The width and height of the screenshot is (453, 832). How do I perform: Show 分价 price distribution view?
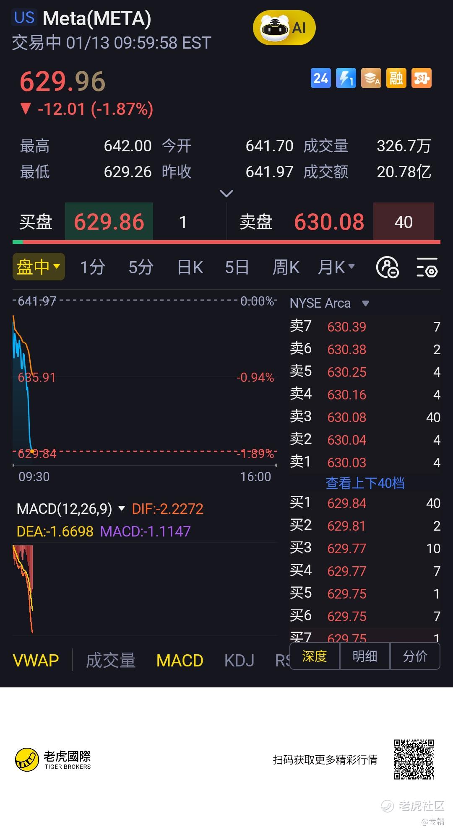click(x=415, y=656)
